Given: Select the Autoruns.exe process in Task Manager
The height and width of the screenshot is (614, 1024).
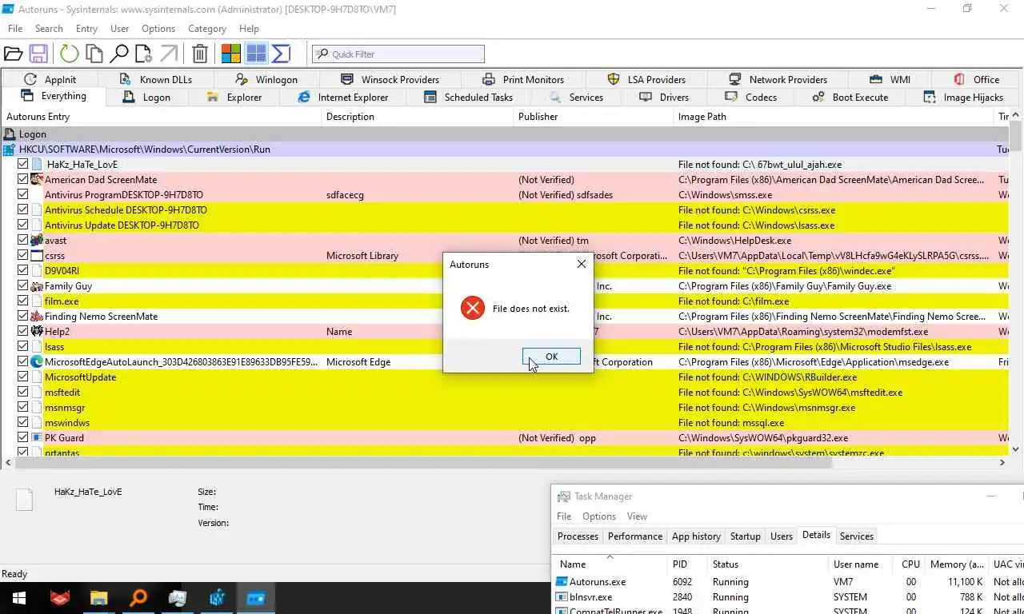Looking at the screenshot, I should (788, 581).
